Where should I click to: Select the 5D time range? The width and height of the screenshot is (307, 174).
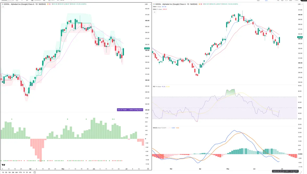[x=6, y=172]
